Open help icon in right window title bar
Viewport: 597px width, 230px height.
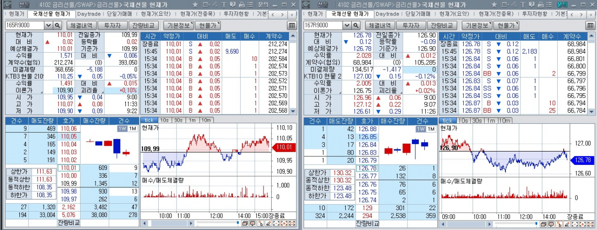[x=531, y=4]
